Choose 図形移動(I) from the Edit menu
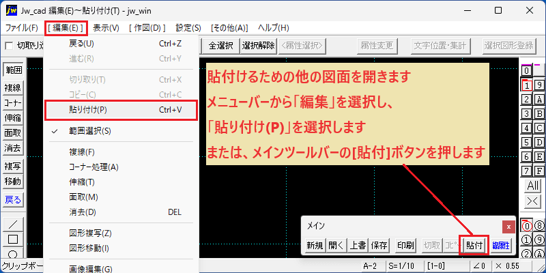This screenshot has height=273, width=546. pos(122,248)
